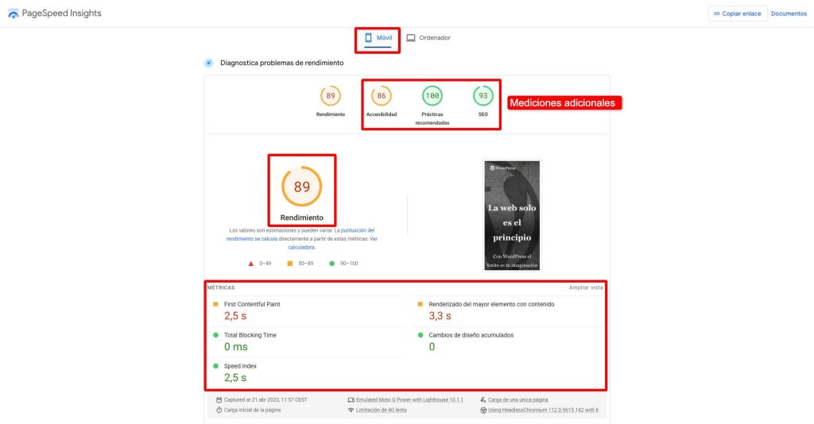Open the 'puntuación del rendimiento se calcula' link

300,234
